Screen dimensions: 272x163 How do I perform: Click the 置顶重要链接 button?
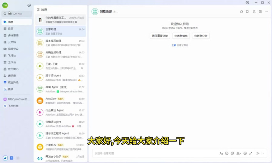click(160, 36)
